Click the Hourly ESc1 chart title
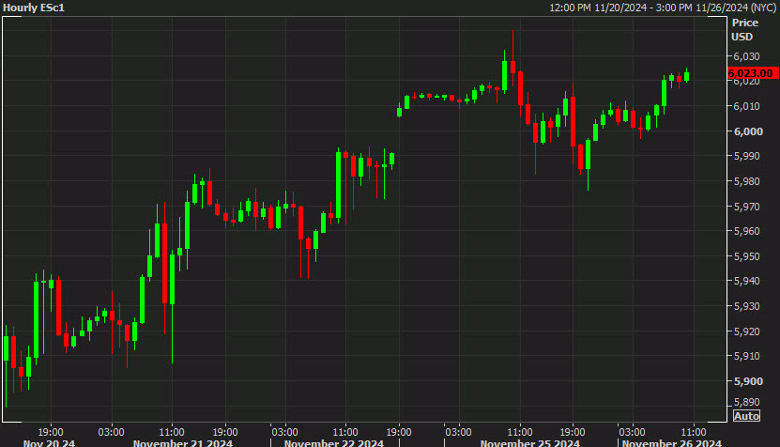Image resolution: width=780 pixels, height=447 pixels. 34,8
